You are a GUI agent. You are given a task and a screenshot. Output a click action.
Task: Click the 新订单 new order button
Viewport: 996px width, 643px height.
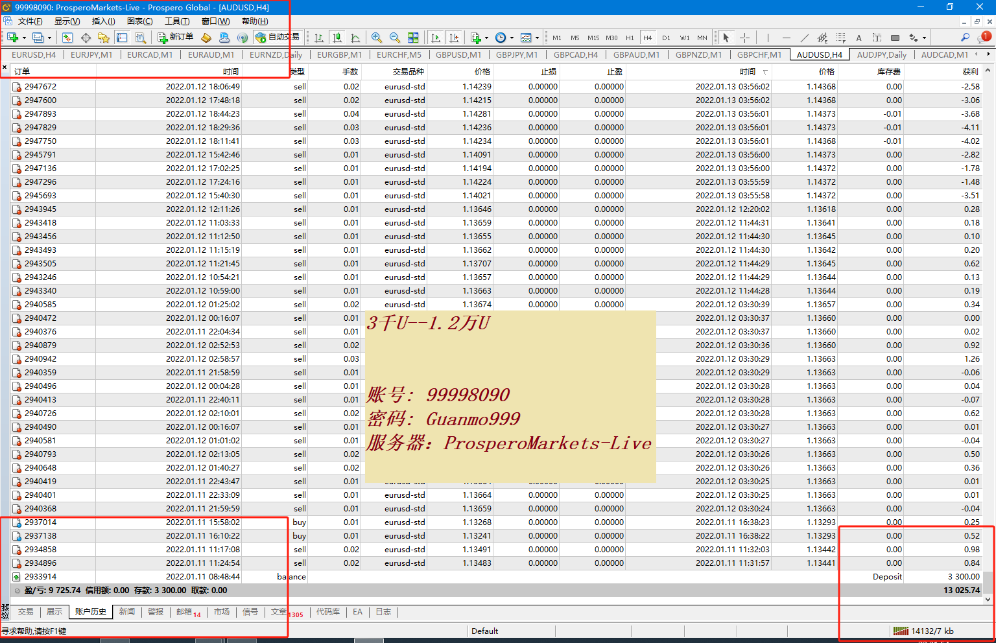coord(175,38)
